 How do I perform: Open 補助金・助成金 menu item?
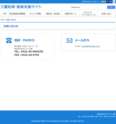tap(53, 14)
